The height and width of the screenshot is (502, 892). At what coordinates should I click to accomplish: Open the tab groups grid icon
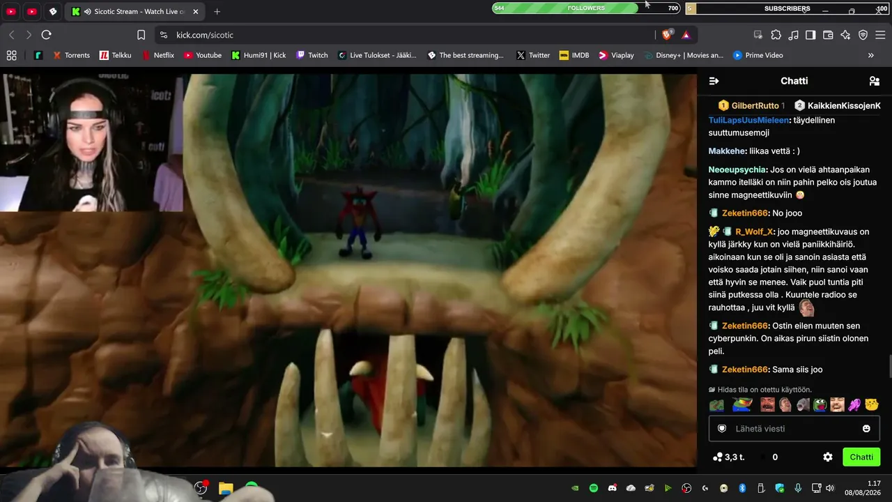pos(11,55)
